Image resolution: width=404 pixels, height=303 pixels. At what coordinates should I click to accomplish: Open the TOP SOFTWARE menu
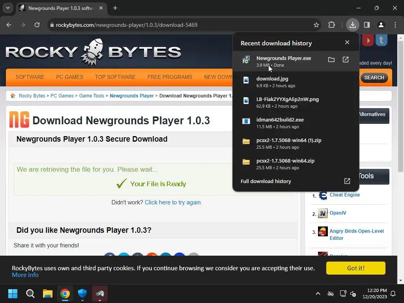pos(115,77)
